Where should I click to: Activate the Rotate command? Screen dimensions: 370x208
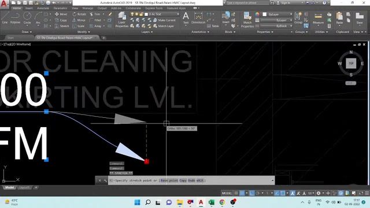tap(79, 14)
